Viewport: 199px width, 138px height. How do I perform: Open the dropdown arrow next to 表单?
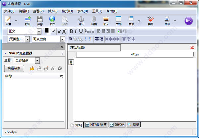pyautogui.click(x=139, y=21)
